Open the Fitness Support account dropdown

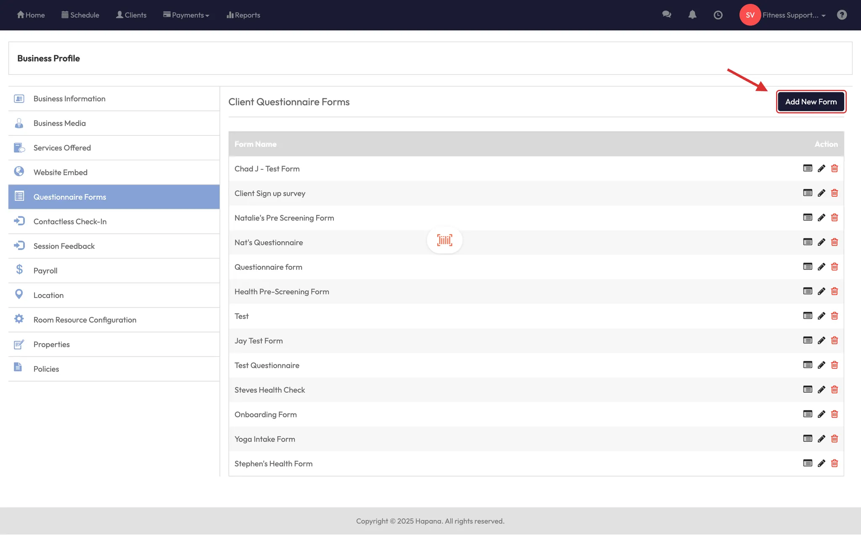tap(794, 15)
